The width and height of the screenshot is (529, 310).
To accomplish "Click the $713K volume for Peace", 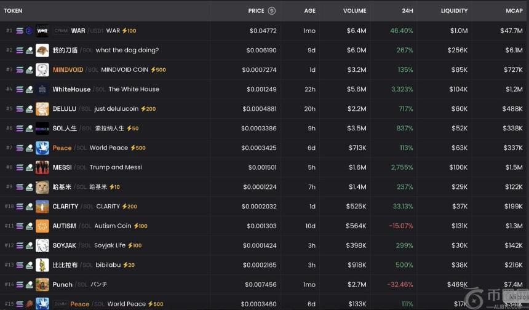I will click(x=357, y=148).
